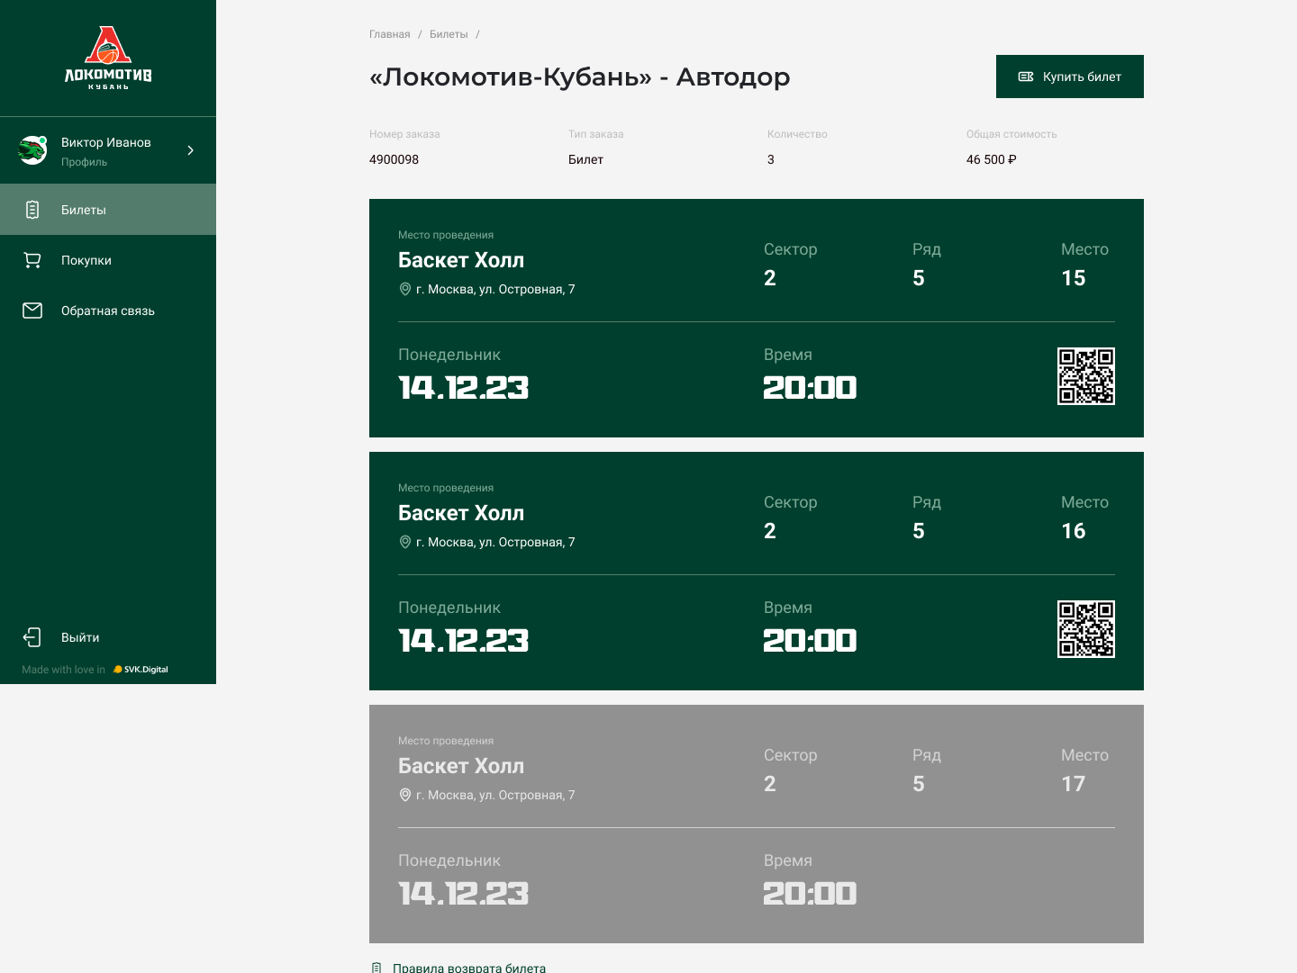Click the Билеты sidebar ticket icon
Screen dimensions: 1297x973
[32, 210]
